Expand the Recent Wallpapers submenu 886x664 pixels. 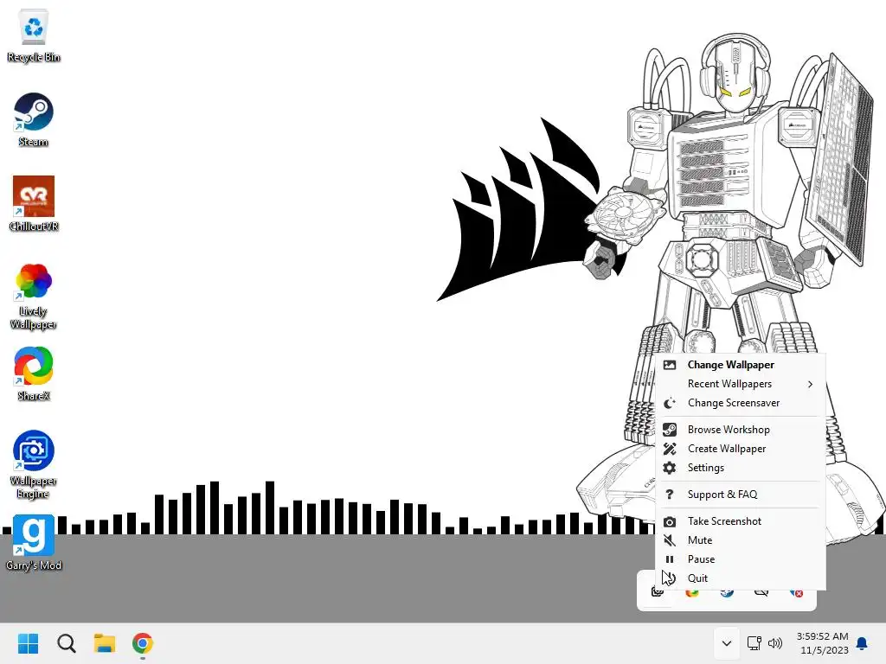tap(741, 384)
